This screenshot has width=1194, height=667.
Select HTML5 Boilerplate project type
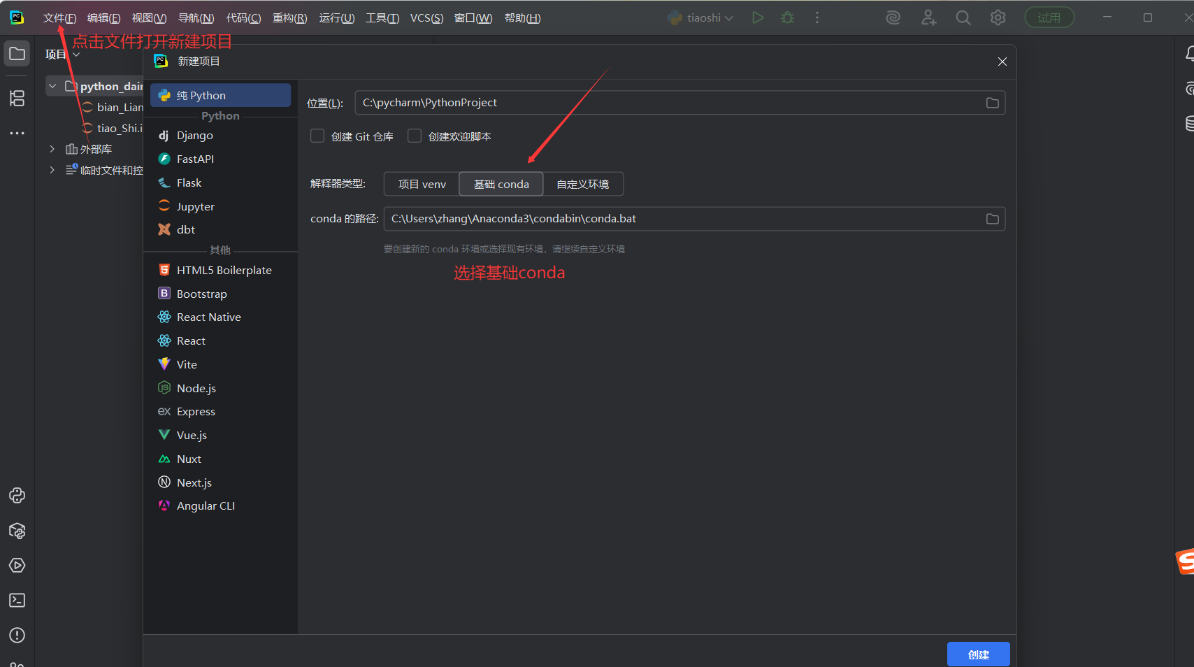220,270
